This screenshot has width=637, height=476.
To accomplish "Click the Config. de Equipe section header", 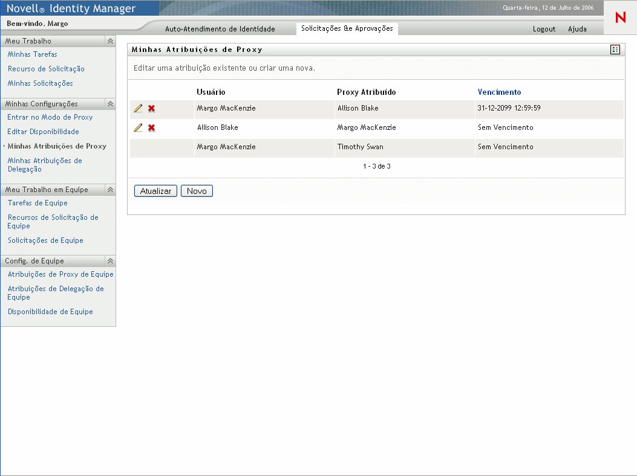I will (x=58, y=261).
